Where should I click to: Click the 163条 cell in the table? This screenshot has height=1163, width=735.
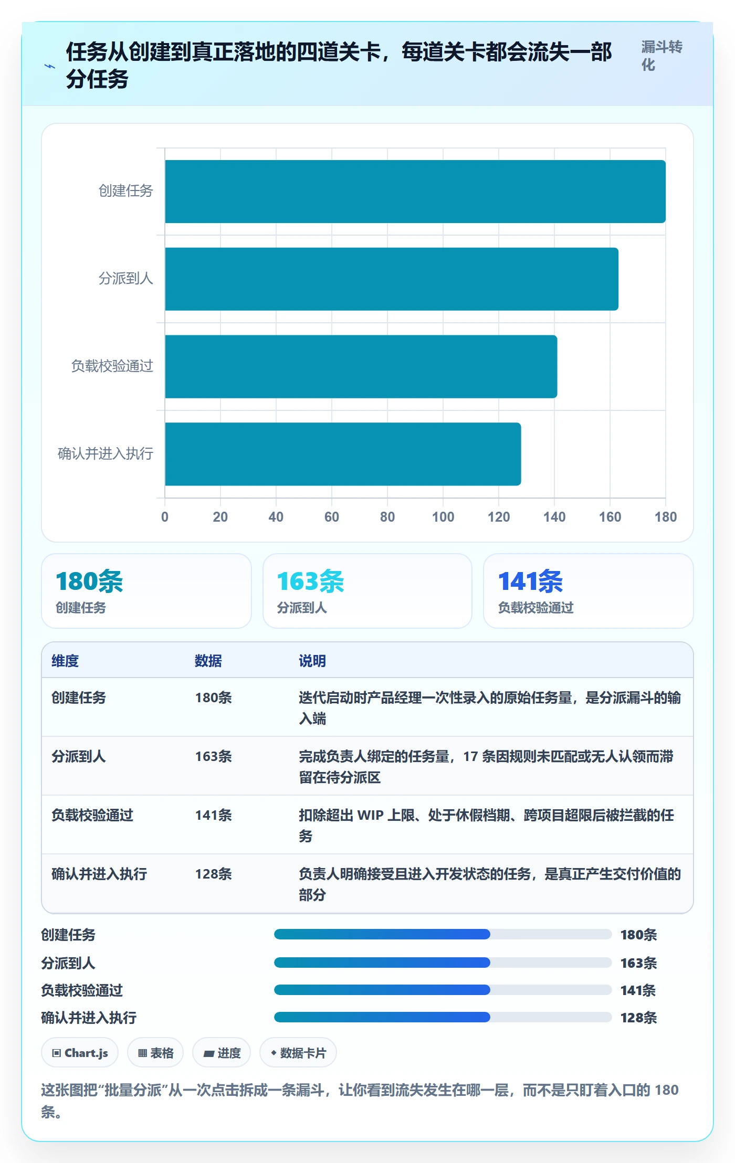pos(214,756)
